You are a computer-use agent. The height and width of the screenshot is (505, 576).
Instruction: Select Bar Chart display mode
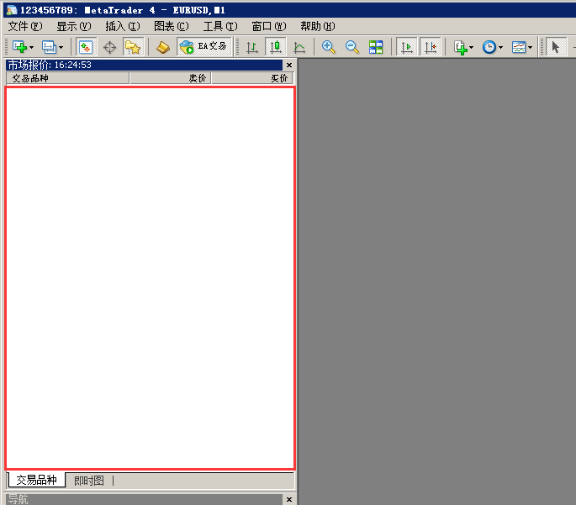(251, 47)
